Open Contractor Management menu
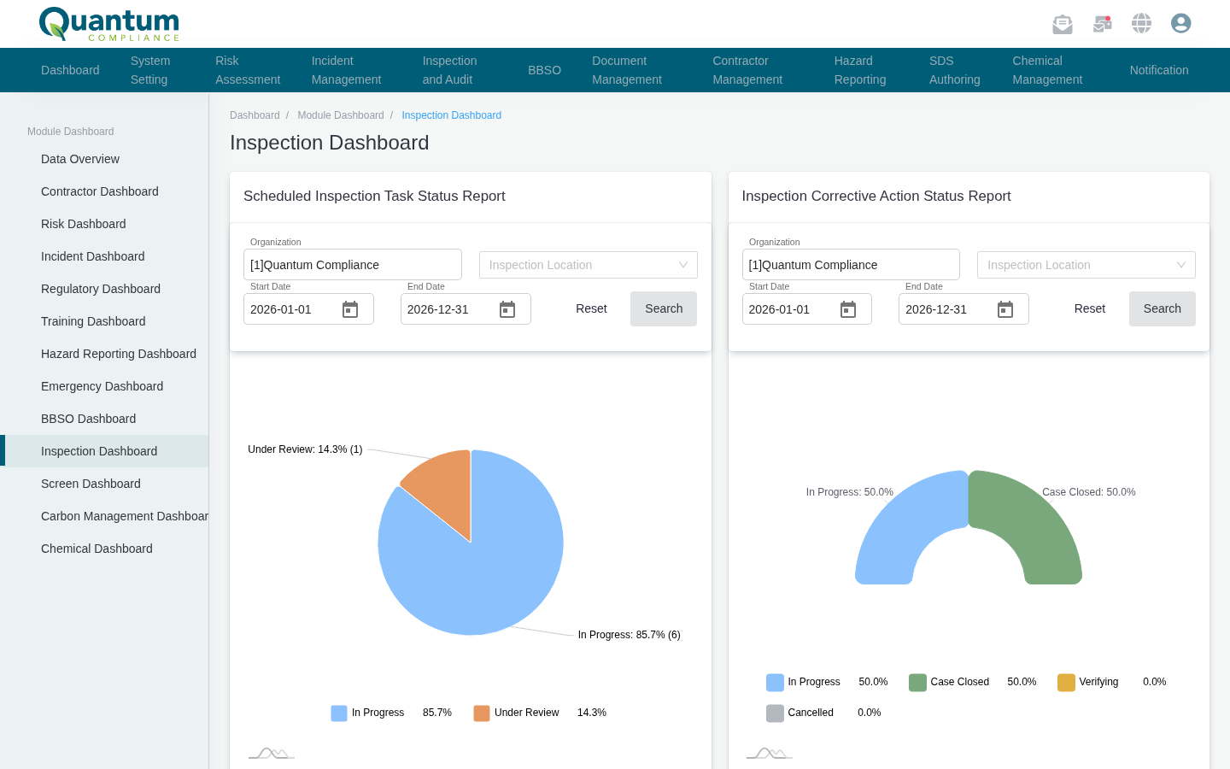 (x=747, y=70)
